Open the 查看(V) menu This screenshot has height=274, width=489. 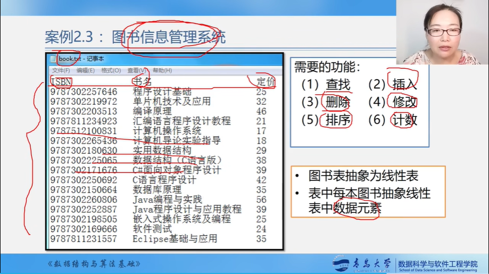(137, 70)
